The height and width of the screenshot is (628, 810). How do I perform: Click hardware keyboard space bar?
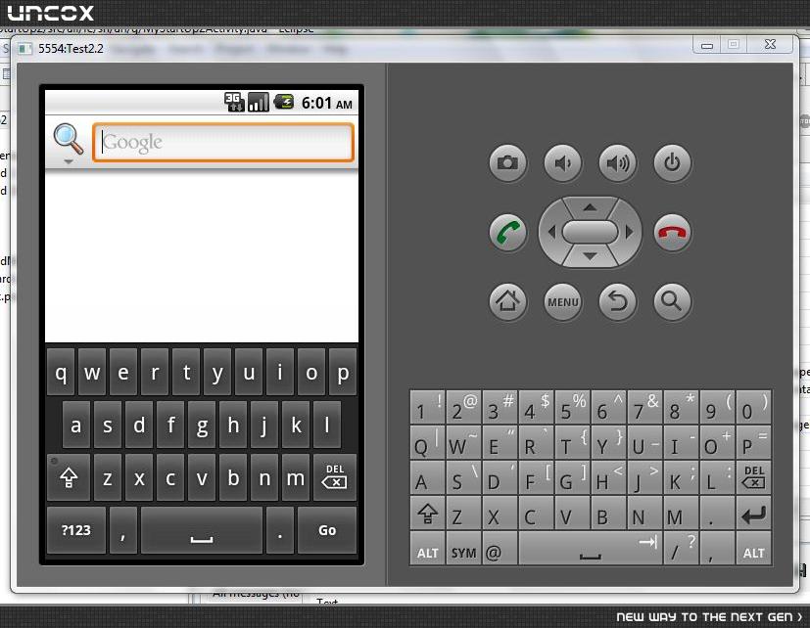click(591, 549)
